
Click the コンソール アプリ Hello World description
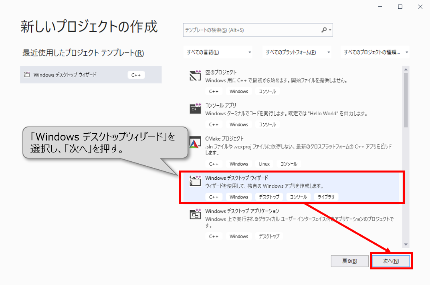287,113
